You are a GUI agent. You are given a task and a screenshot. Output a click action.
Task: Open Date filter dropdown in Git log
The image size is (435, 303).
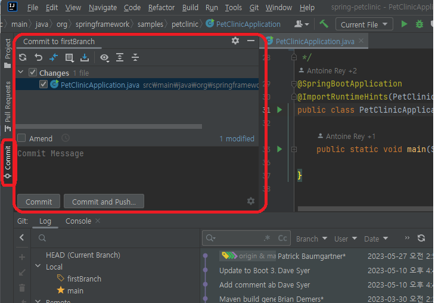(x=376, y=239)
